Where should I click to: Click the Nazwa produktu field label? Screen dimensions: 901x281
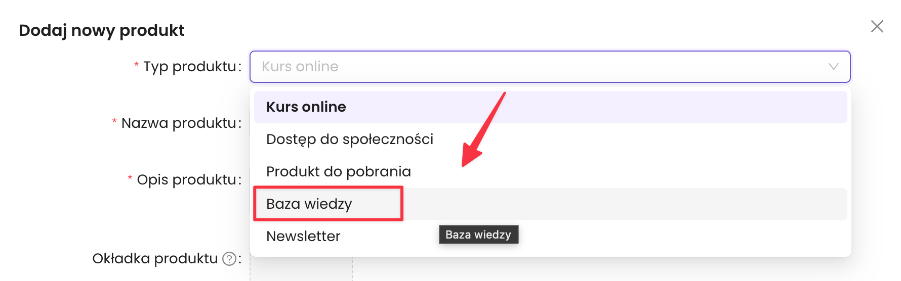(179, 123)
